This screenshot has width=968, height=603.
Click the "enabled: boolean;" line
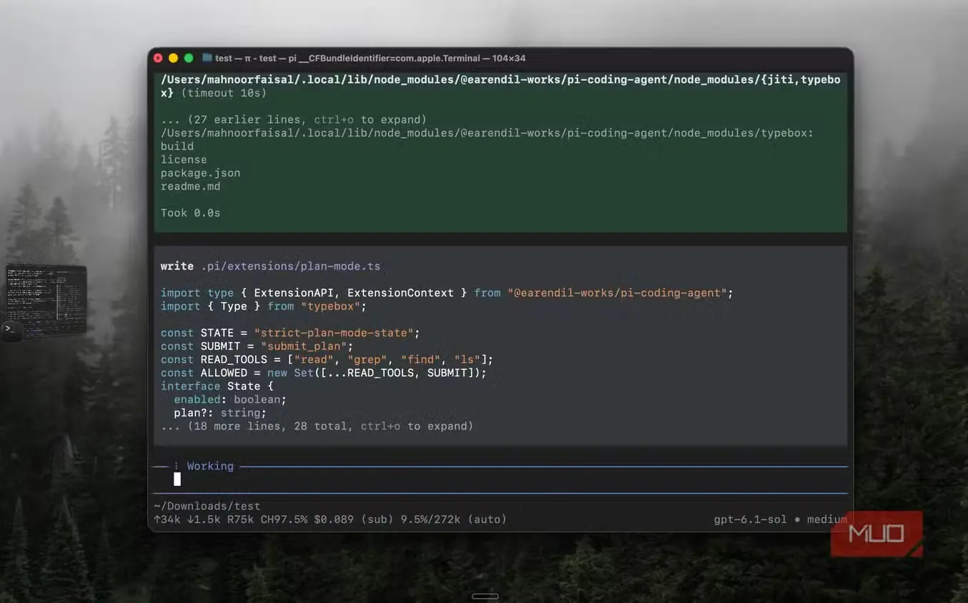[x=230, y=399]
